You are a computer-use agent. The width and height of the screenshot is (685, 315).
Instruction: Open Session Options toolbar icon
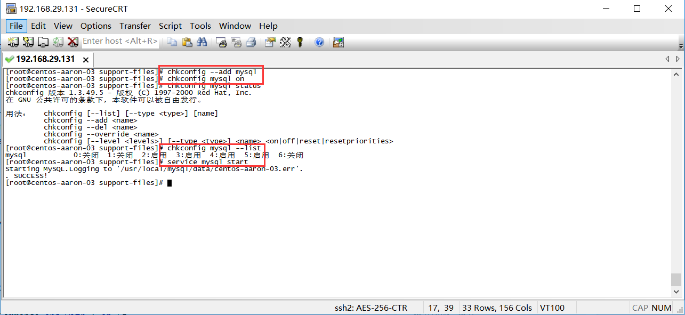pos(271,42)
